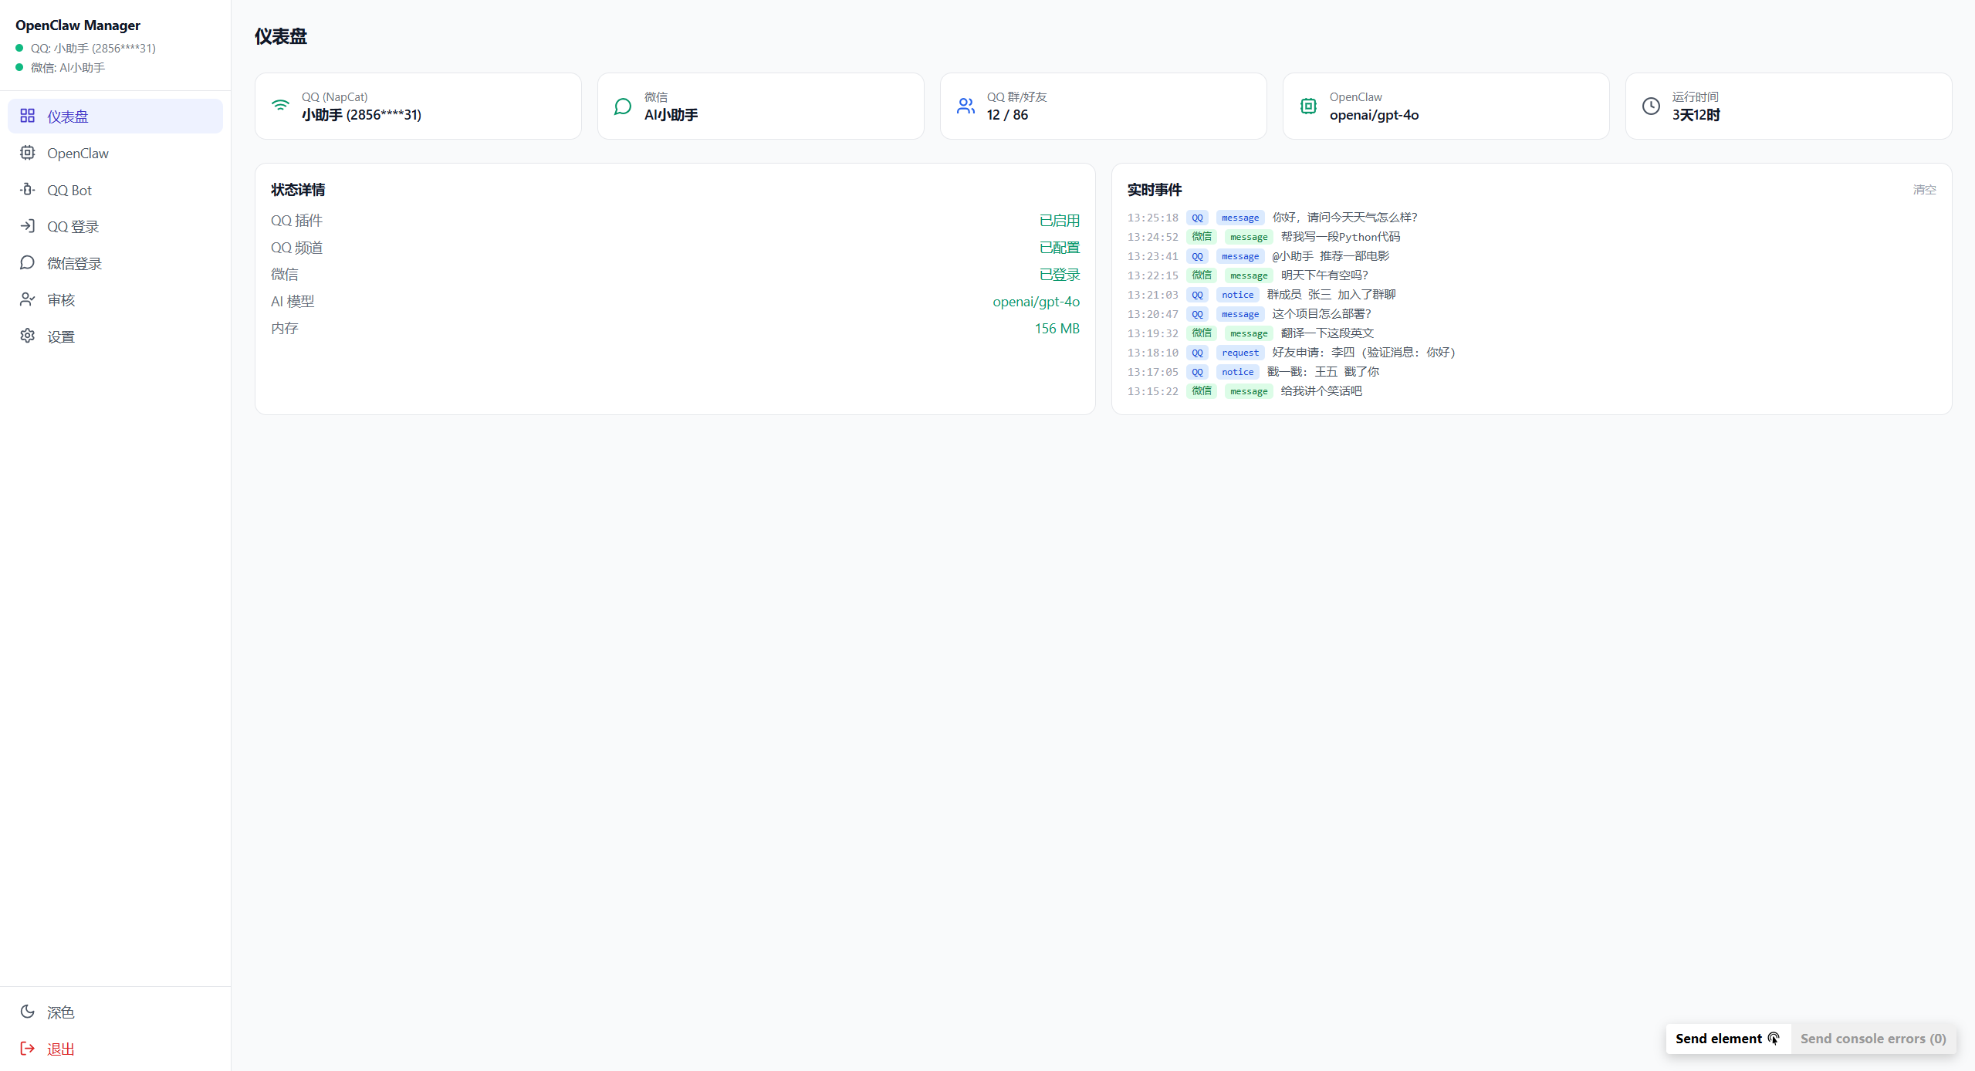Open the OpenClaw menu item

click(115, 153)
